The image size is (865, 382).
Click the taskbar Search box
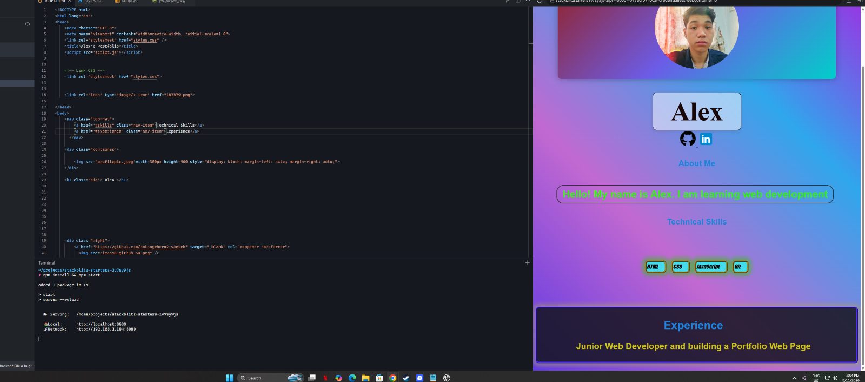coord(270,378)
